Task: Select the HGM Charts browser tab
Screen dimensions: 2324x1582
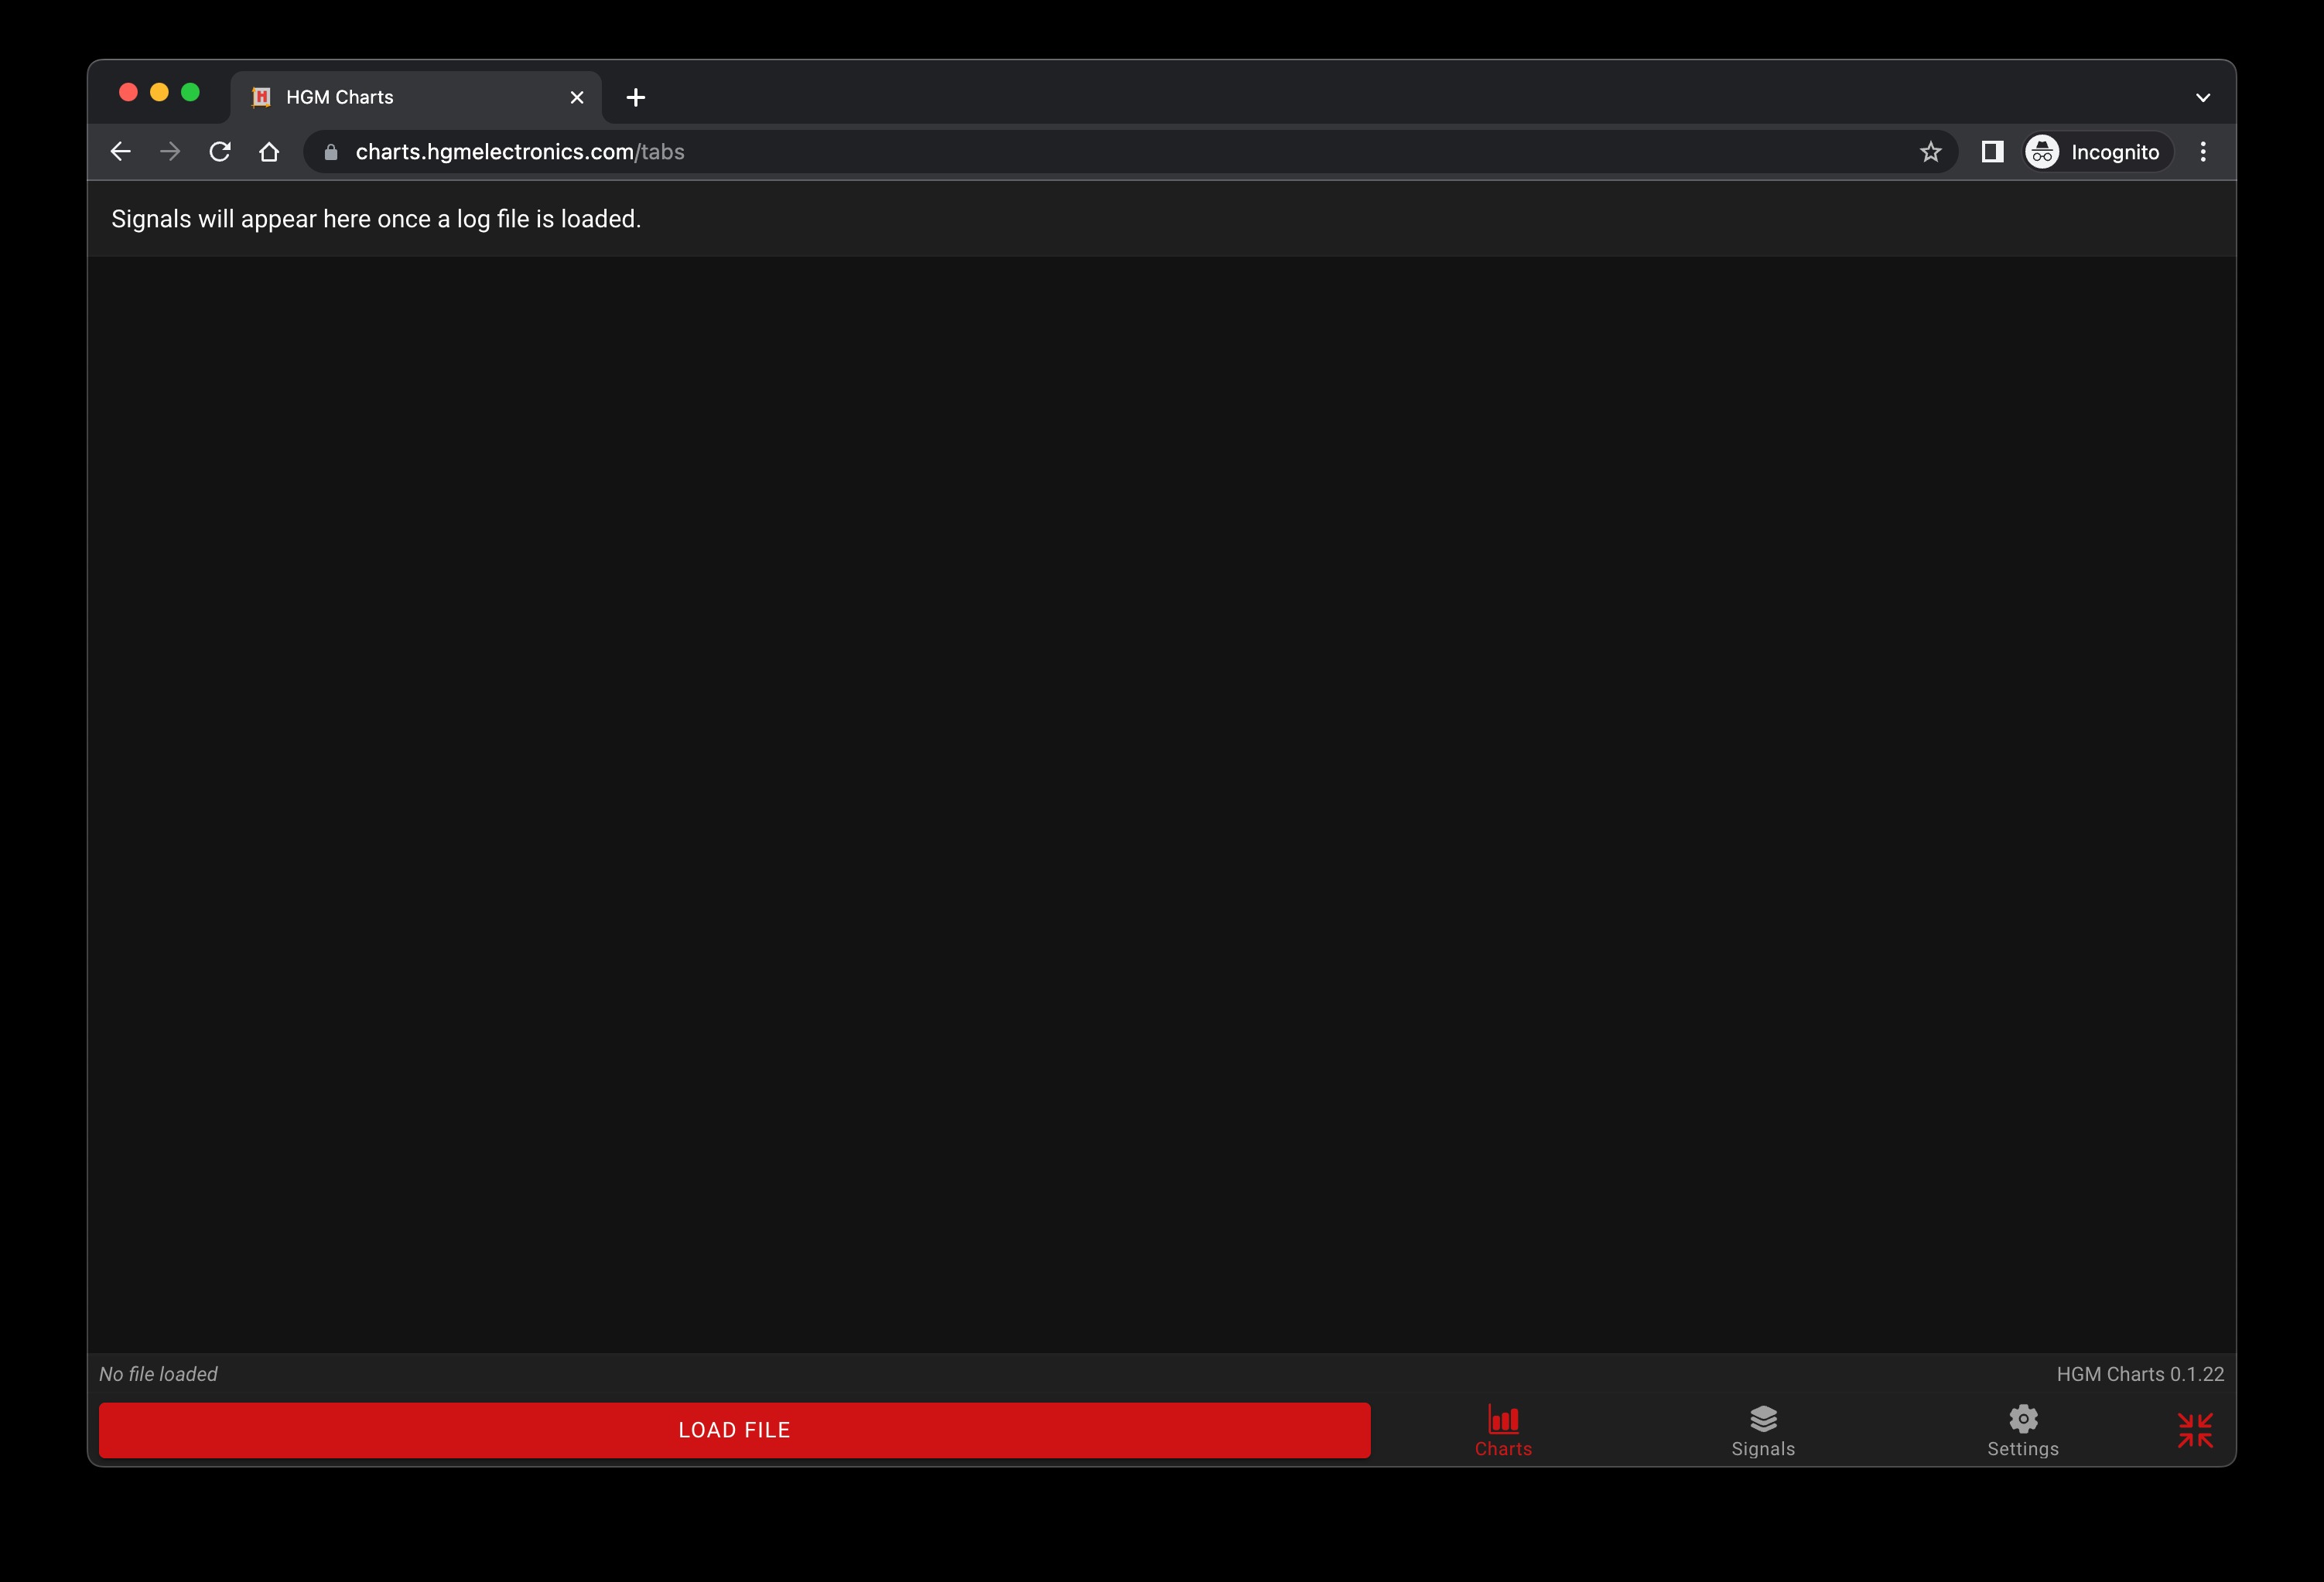Action: 416,97
